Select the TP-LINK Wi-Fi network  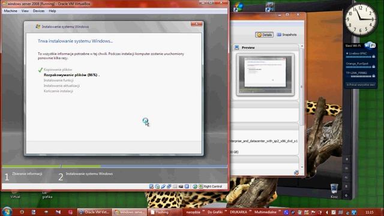360,74
